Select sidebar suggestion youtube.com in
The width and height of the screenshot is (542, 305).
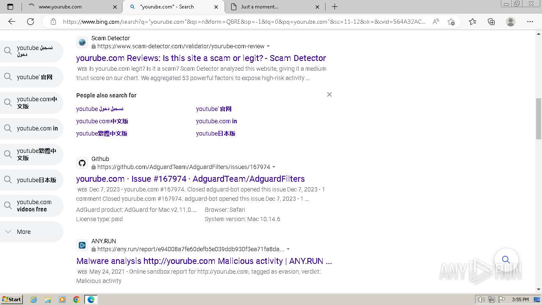(32, 128)
